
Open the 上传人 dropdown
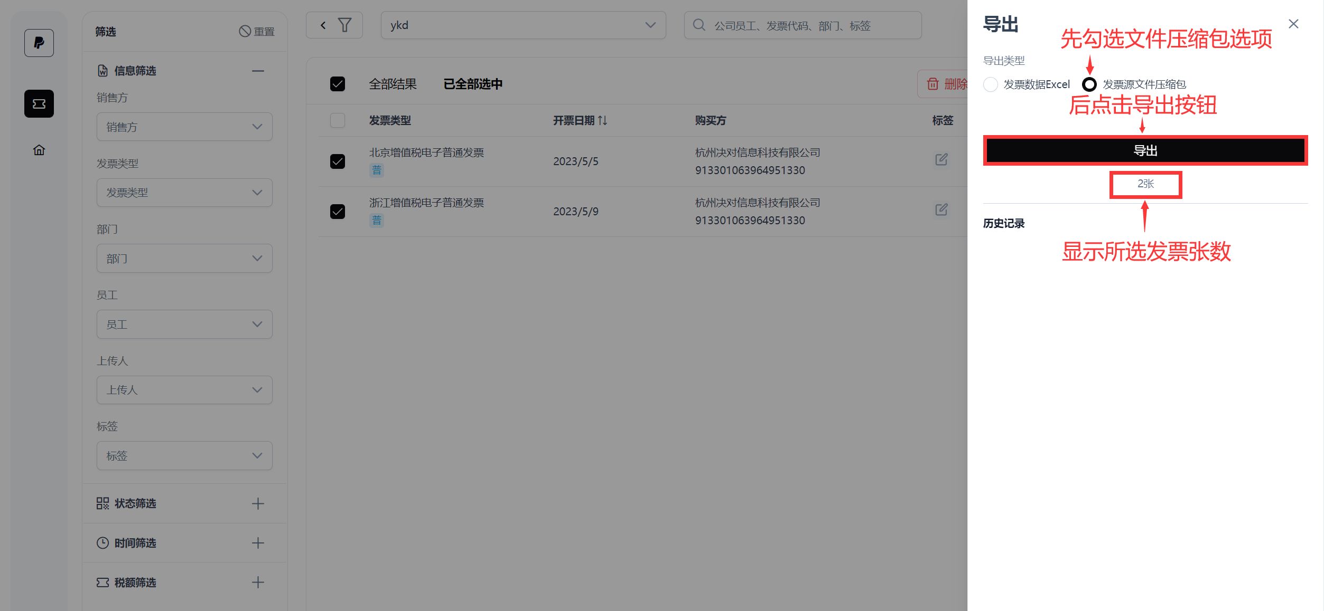point(184,390)
